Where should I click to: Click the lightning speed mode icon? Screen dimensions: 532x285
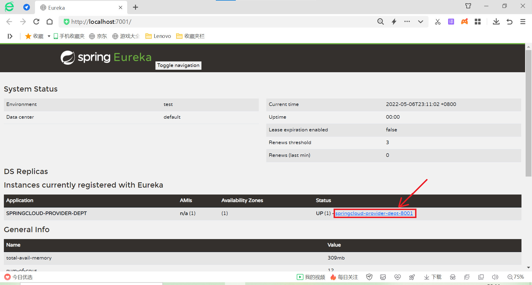(394, 22)
